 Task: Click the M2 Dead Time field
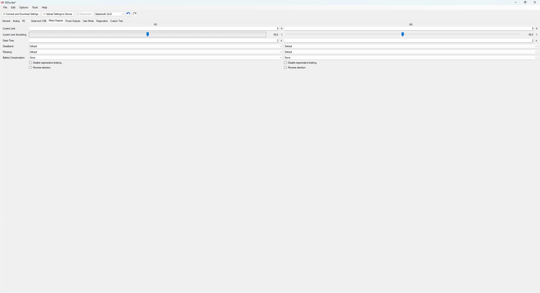click(x=409, y=41)
